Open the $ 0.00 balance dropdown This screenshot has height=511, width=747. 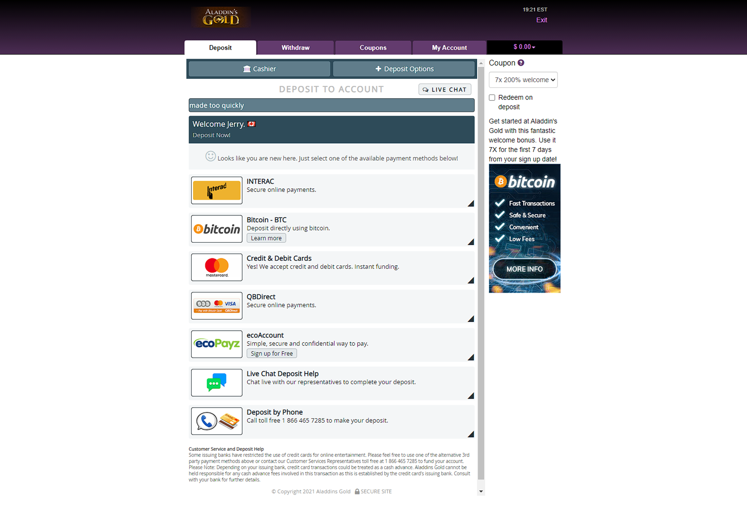point(525,47)
